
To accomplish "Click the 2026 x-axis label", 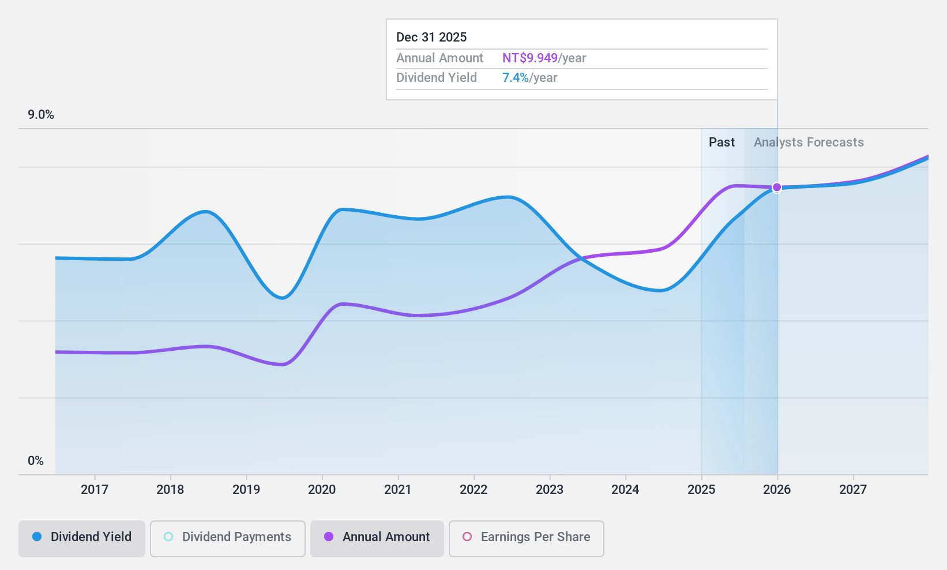I will click(777, 490).
